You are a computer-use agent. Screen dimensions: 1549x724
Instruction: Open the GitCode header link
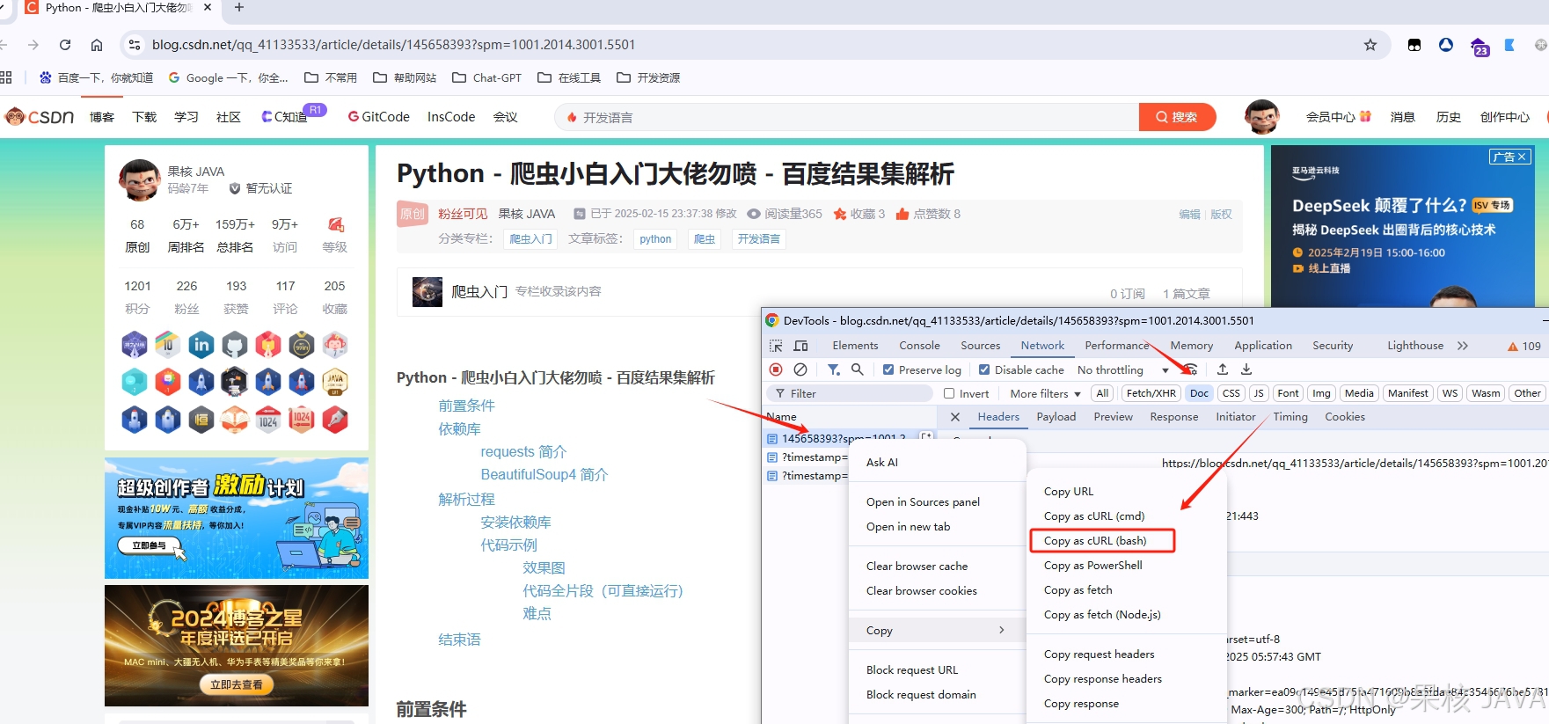[x=379, y=117]
